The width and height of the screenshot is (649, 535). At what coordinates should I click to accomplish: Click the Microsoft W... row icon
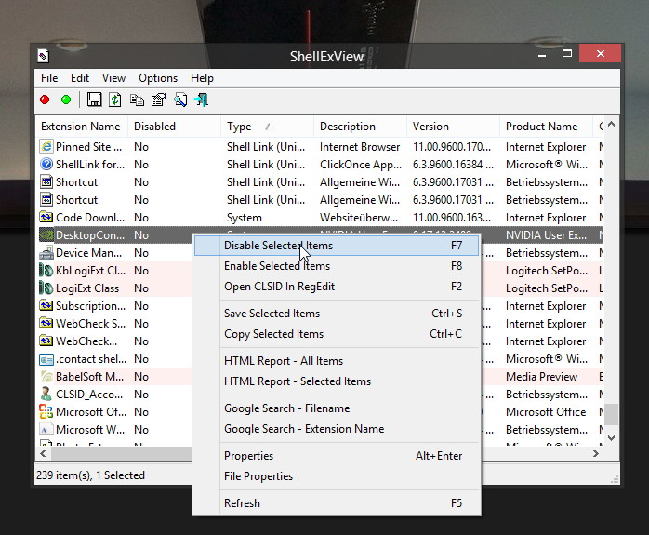coord(46,430)
